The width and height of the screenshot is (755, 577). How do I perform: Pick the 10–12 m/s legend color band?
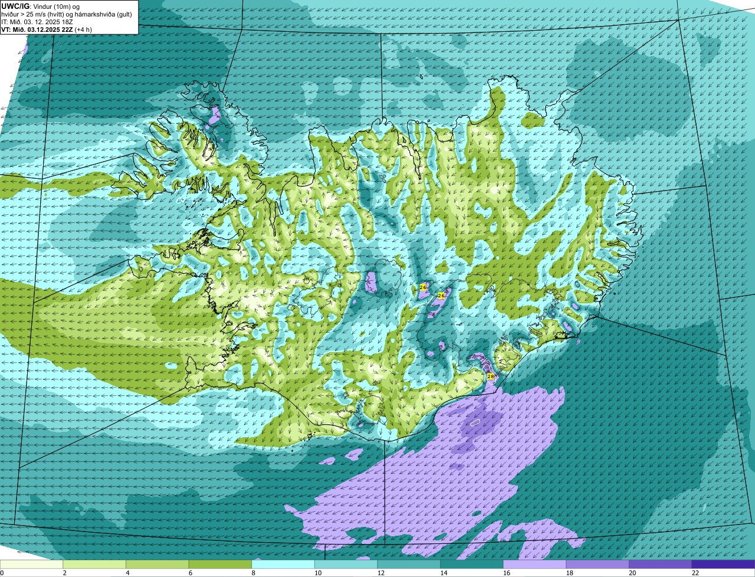click(x=346, y=564)
